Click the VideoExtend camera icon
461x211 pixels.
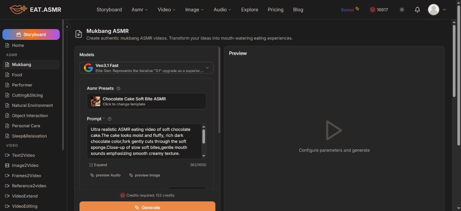7,196
